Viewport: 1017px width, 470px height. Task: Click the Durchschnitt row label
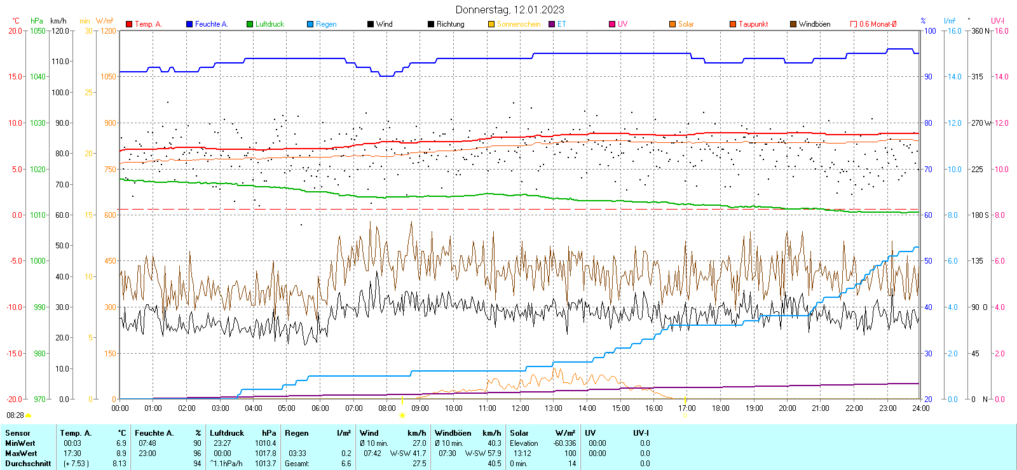pos(28,464)
